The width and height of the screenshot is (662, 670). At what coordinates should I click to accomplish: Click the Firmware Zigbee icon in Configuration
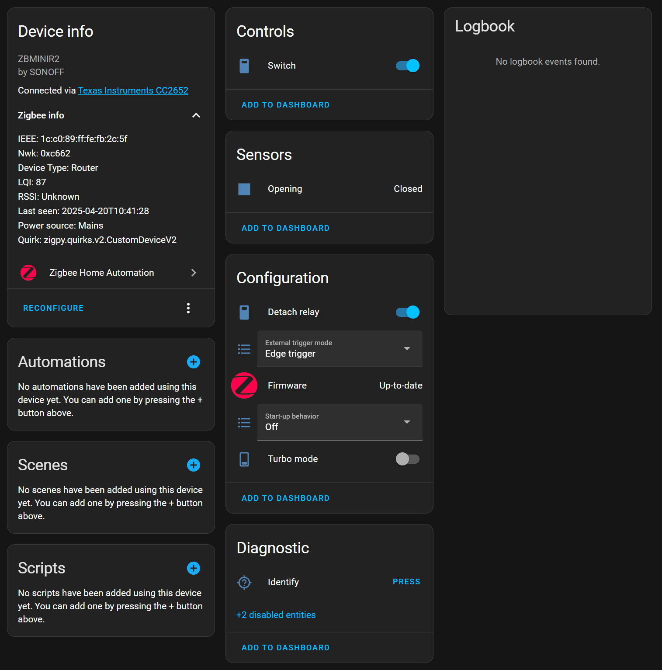pos(244,385)
